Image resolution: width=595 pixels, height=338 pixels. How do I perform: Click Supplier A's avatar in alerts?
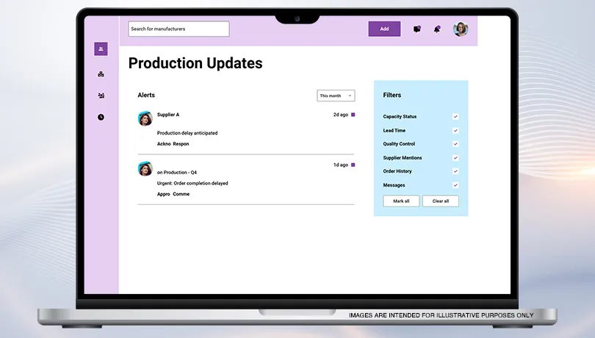tap(145, 119)
